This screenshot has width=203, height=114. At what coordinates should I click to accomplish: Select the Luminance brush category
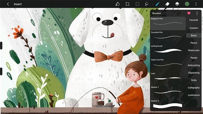pyautogui.click(x=194, y=95)
